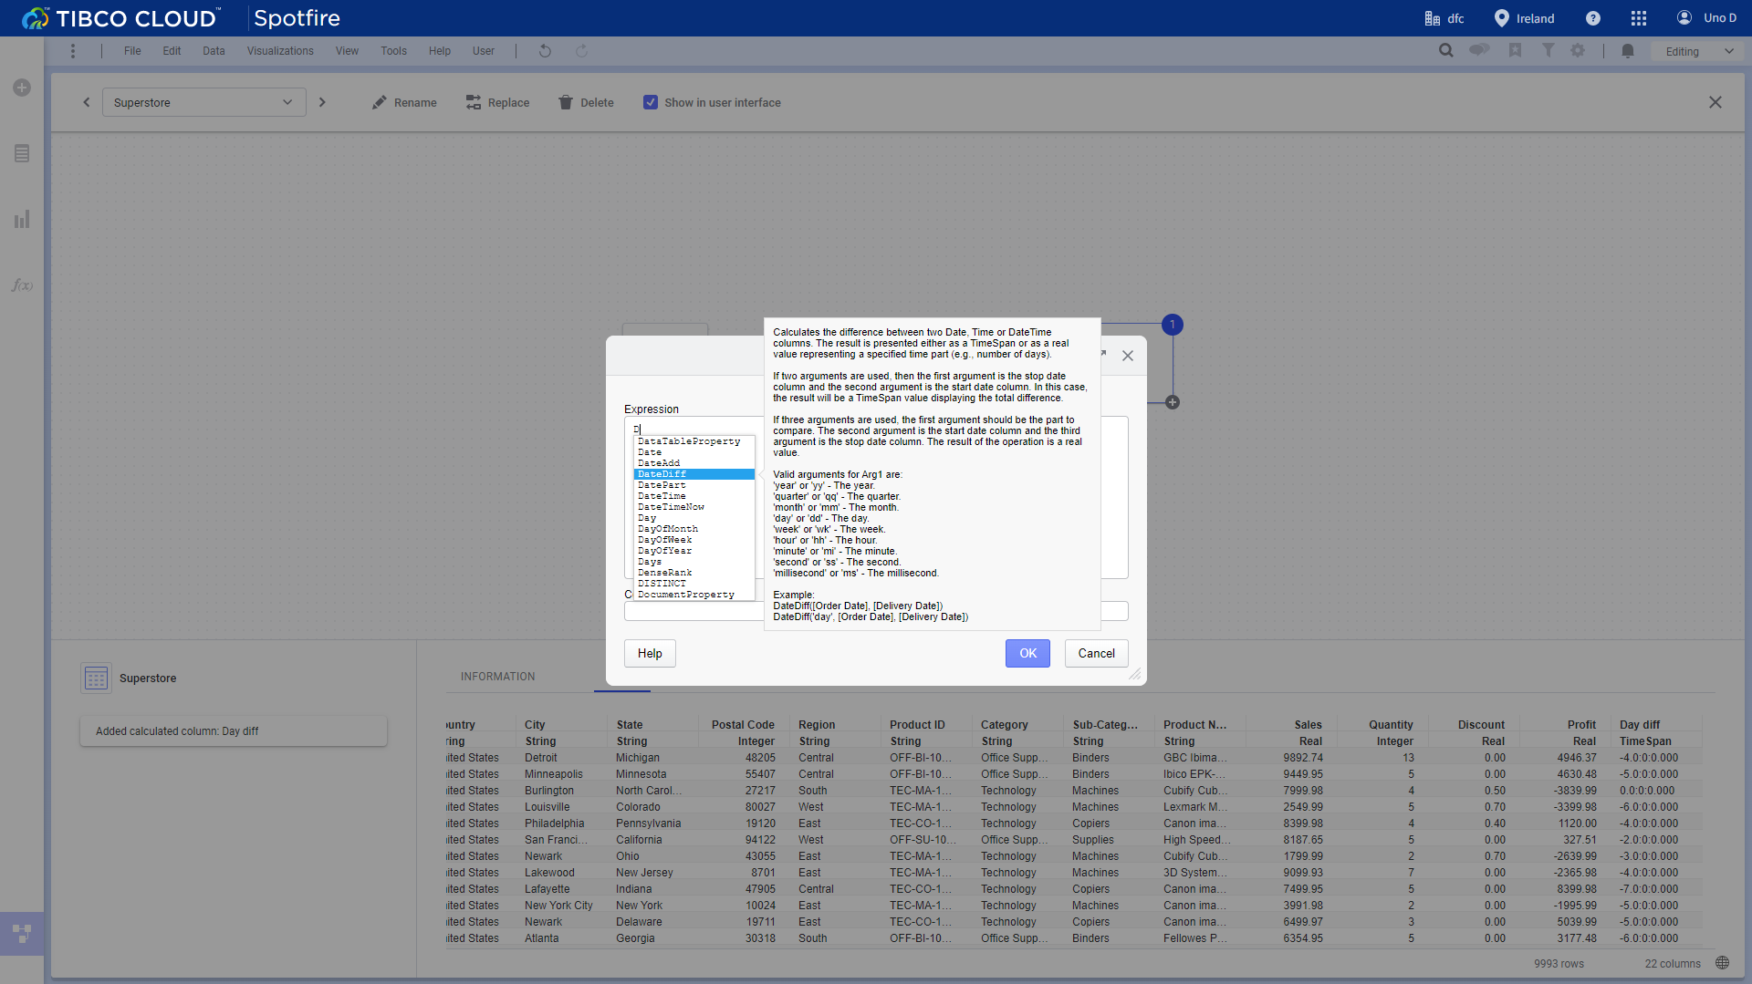Open the File menu
This screenshot has height=984, width=1752.
[x=132, y=51]
